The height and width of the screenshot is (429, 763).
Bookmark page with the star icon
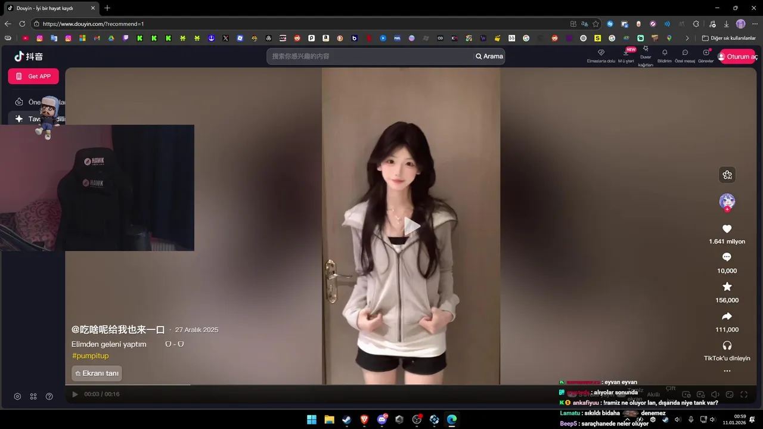point(595,24)
